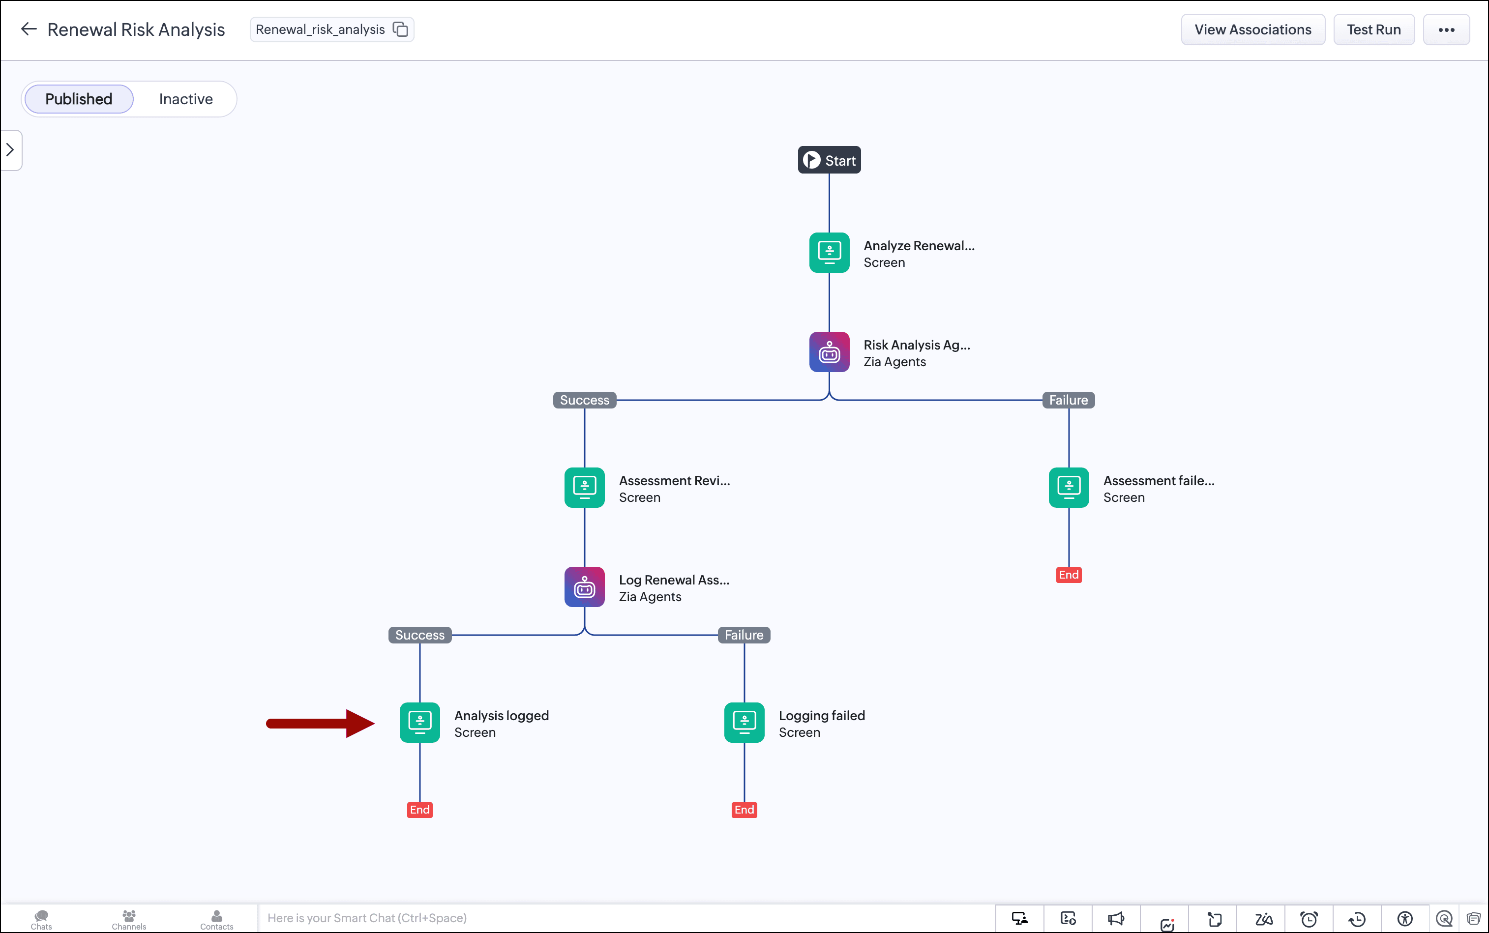Focus the Smart Chat input field
Viewport: 1489px width, 933px height.
(x=626, y=918)
